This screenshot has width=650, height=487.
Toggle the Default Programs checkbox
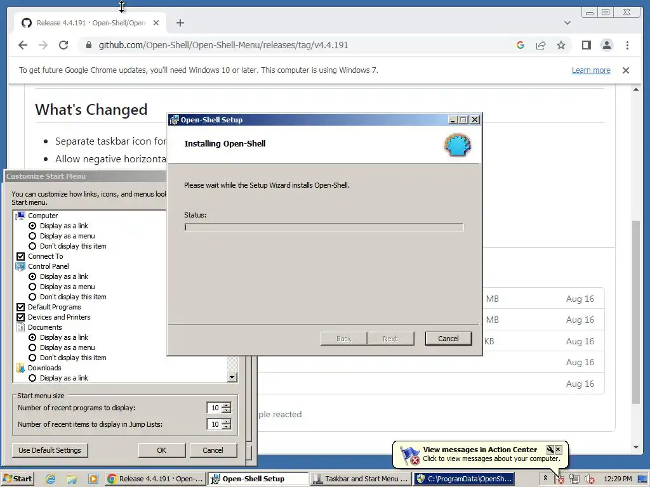20,307
